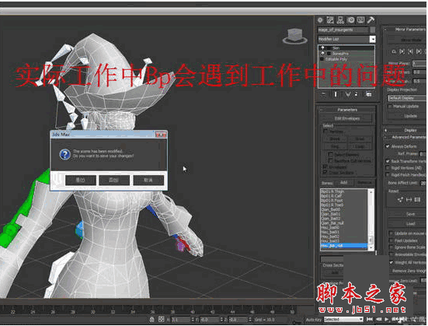428x326 pixels.
Task: Collapse the Advanced Parameters rollout
Action: point(405,137)
